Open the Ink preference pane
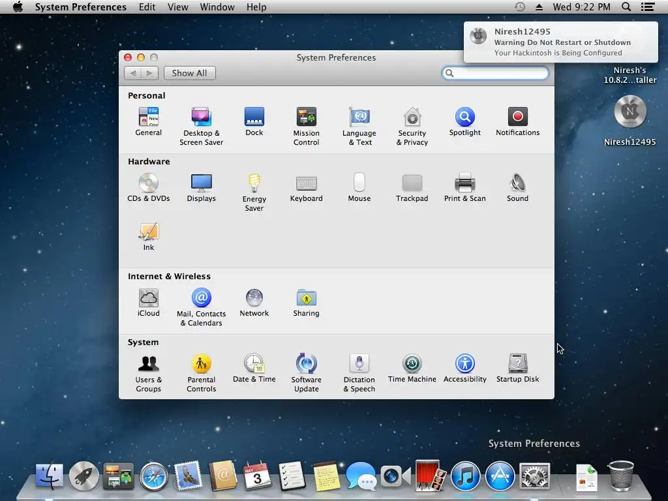668x501 pixels. pos(148,237)
